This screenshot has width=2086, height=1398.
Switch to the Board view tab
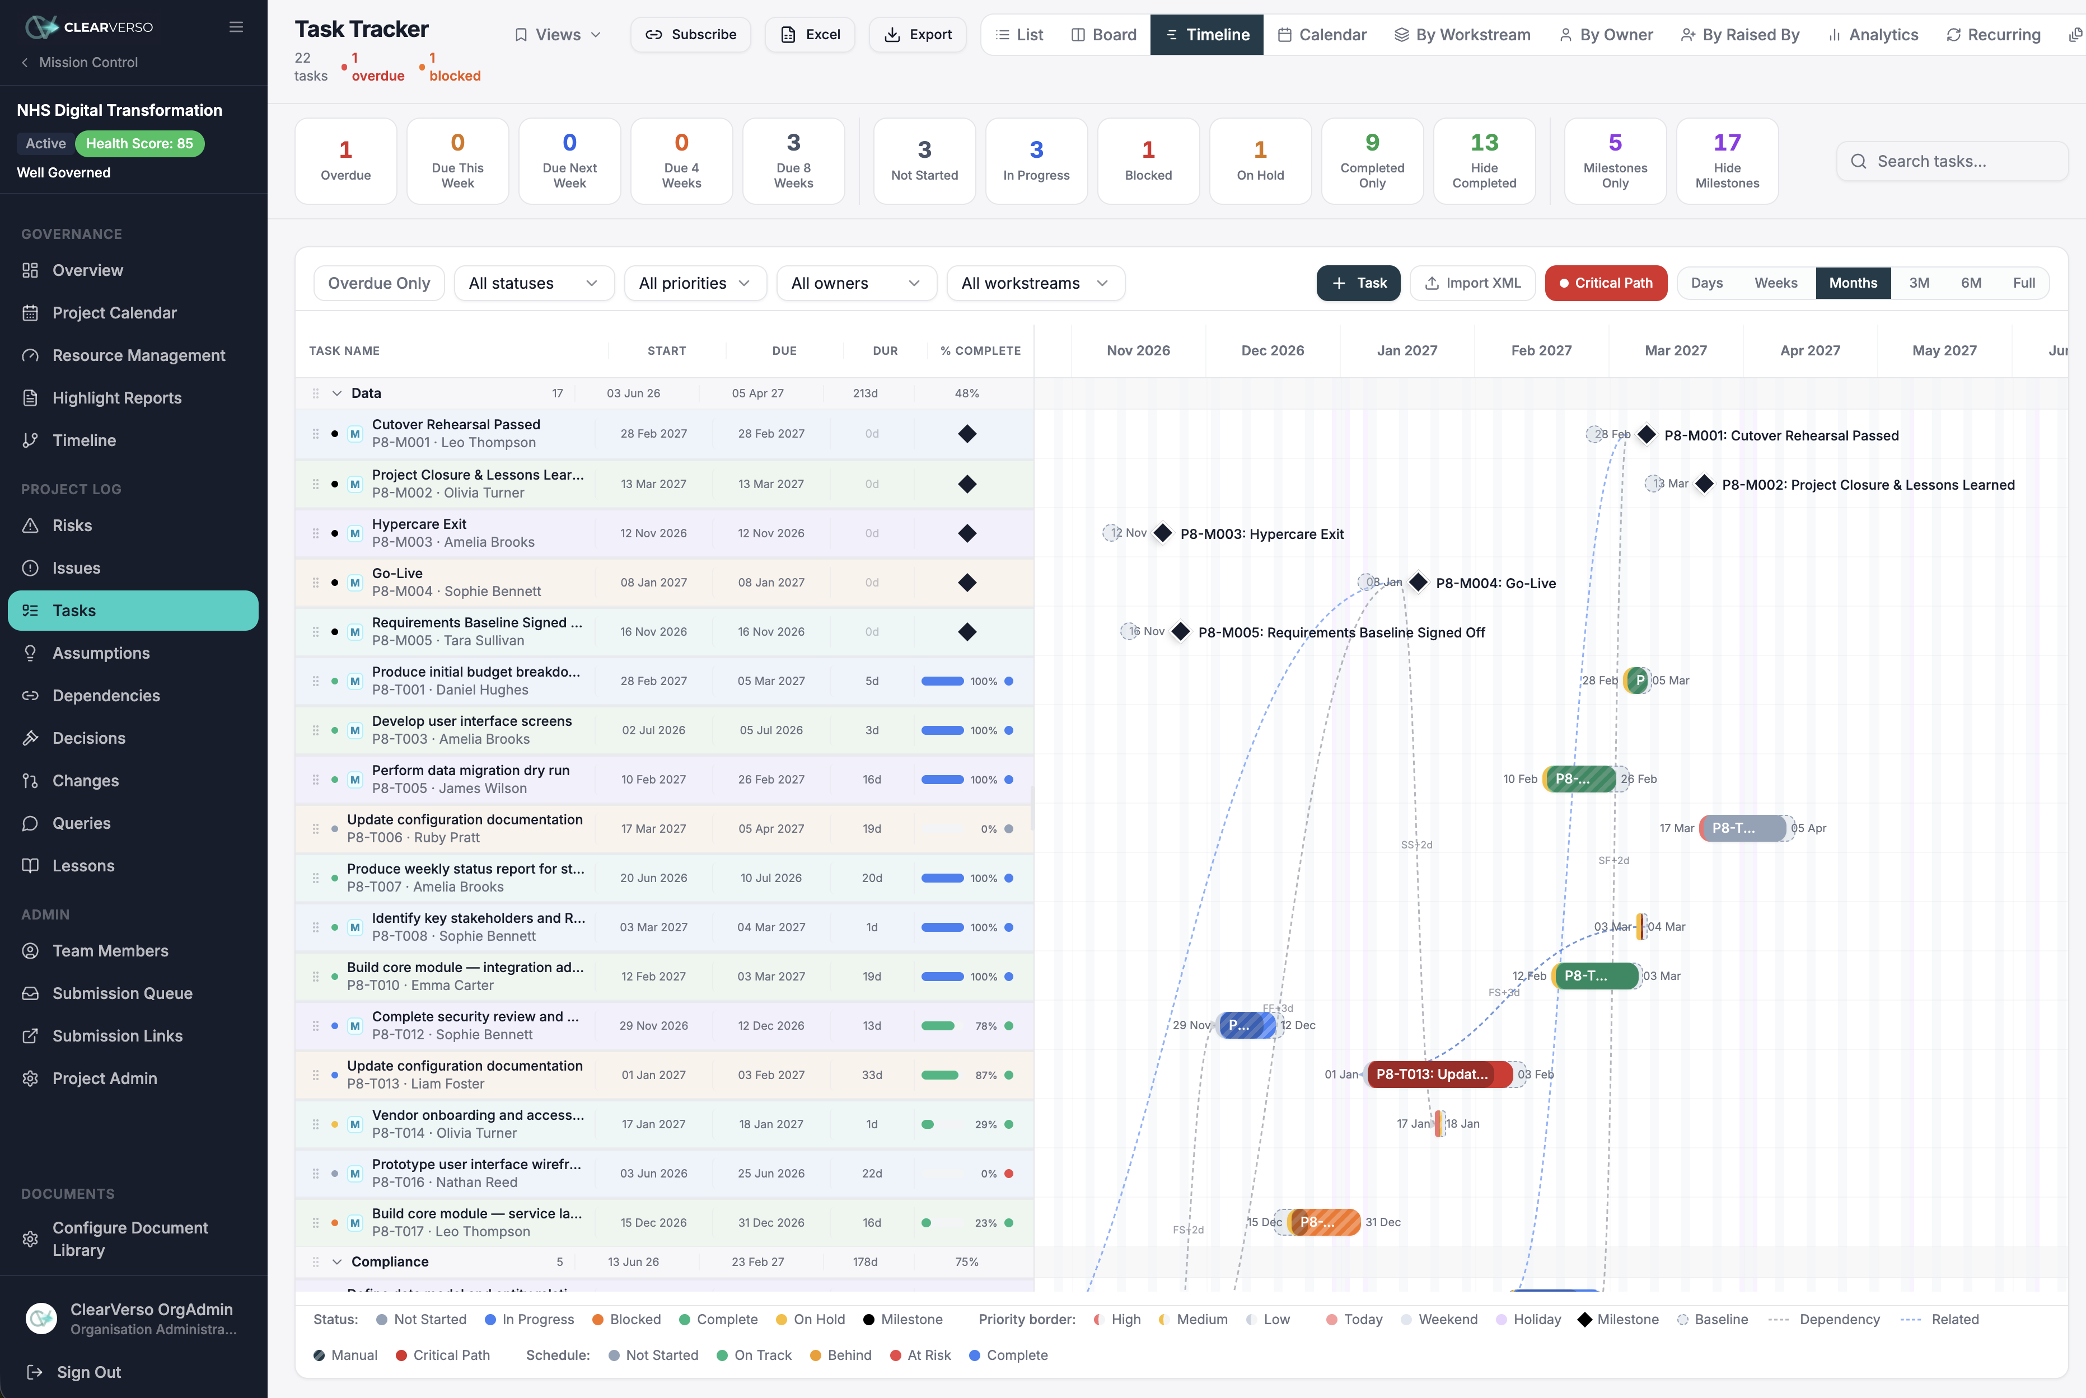(x=1103, y=35)
